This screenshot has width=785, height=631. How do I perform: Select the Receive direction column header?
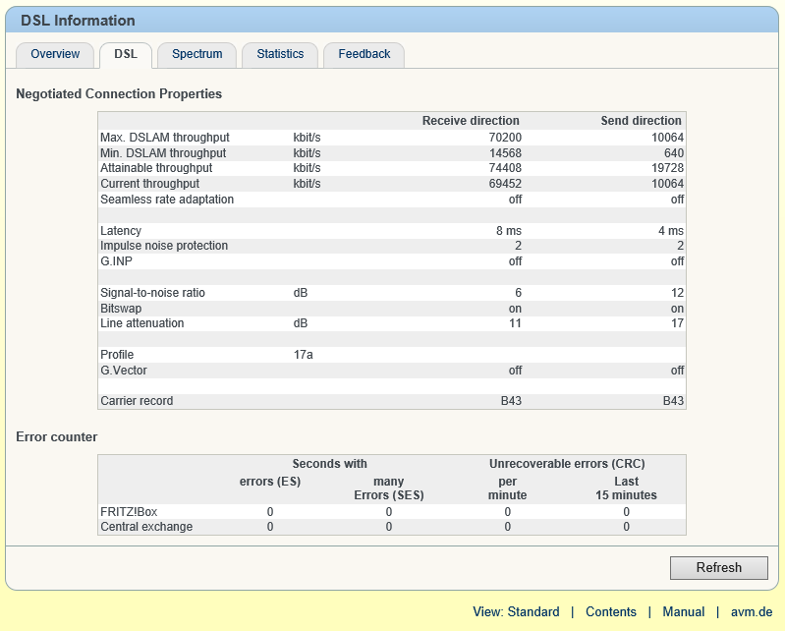471,121
